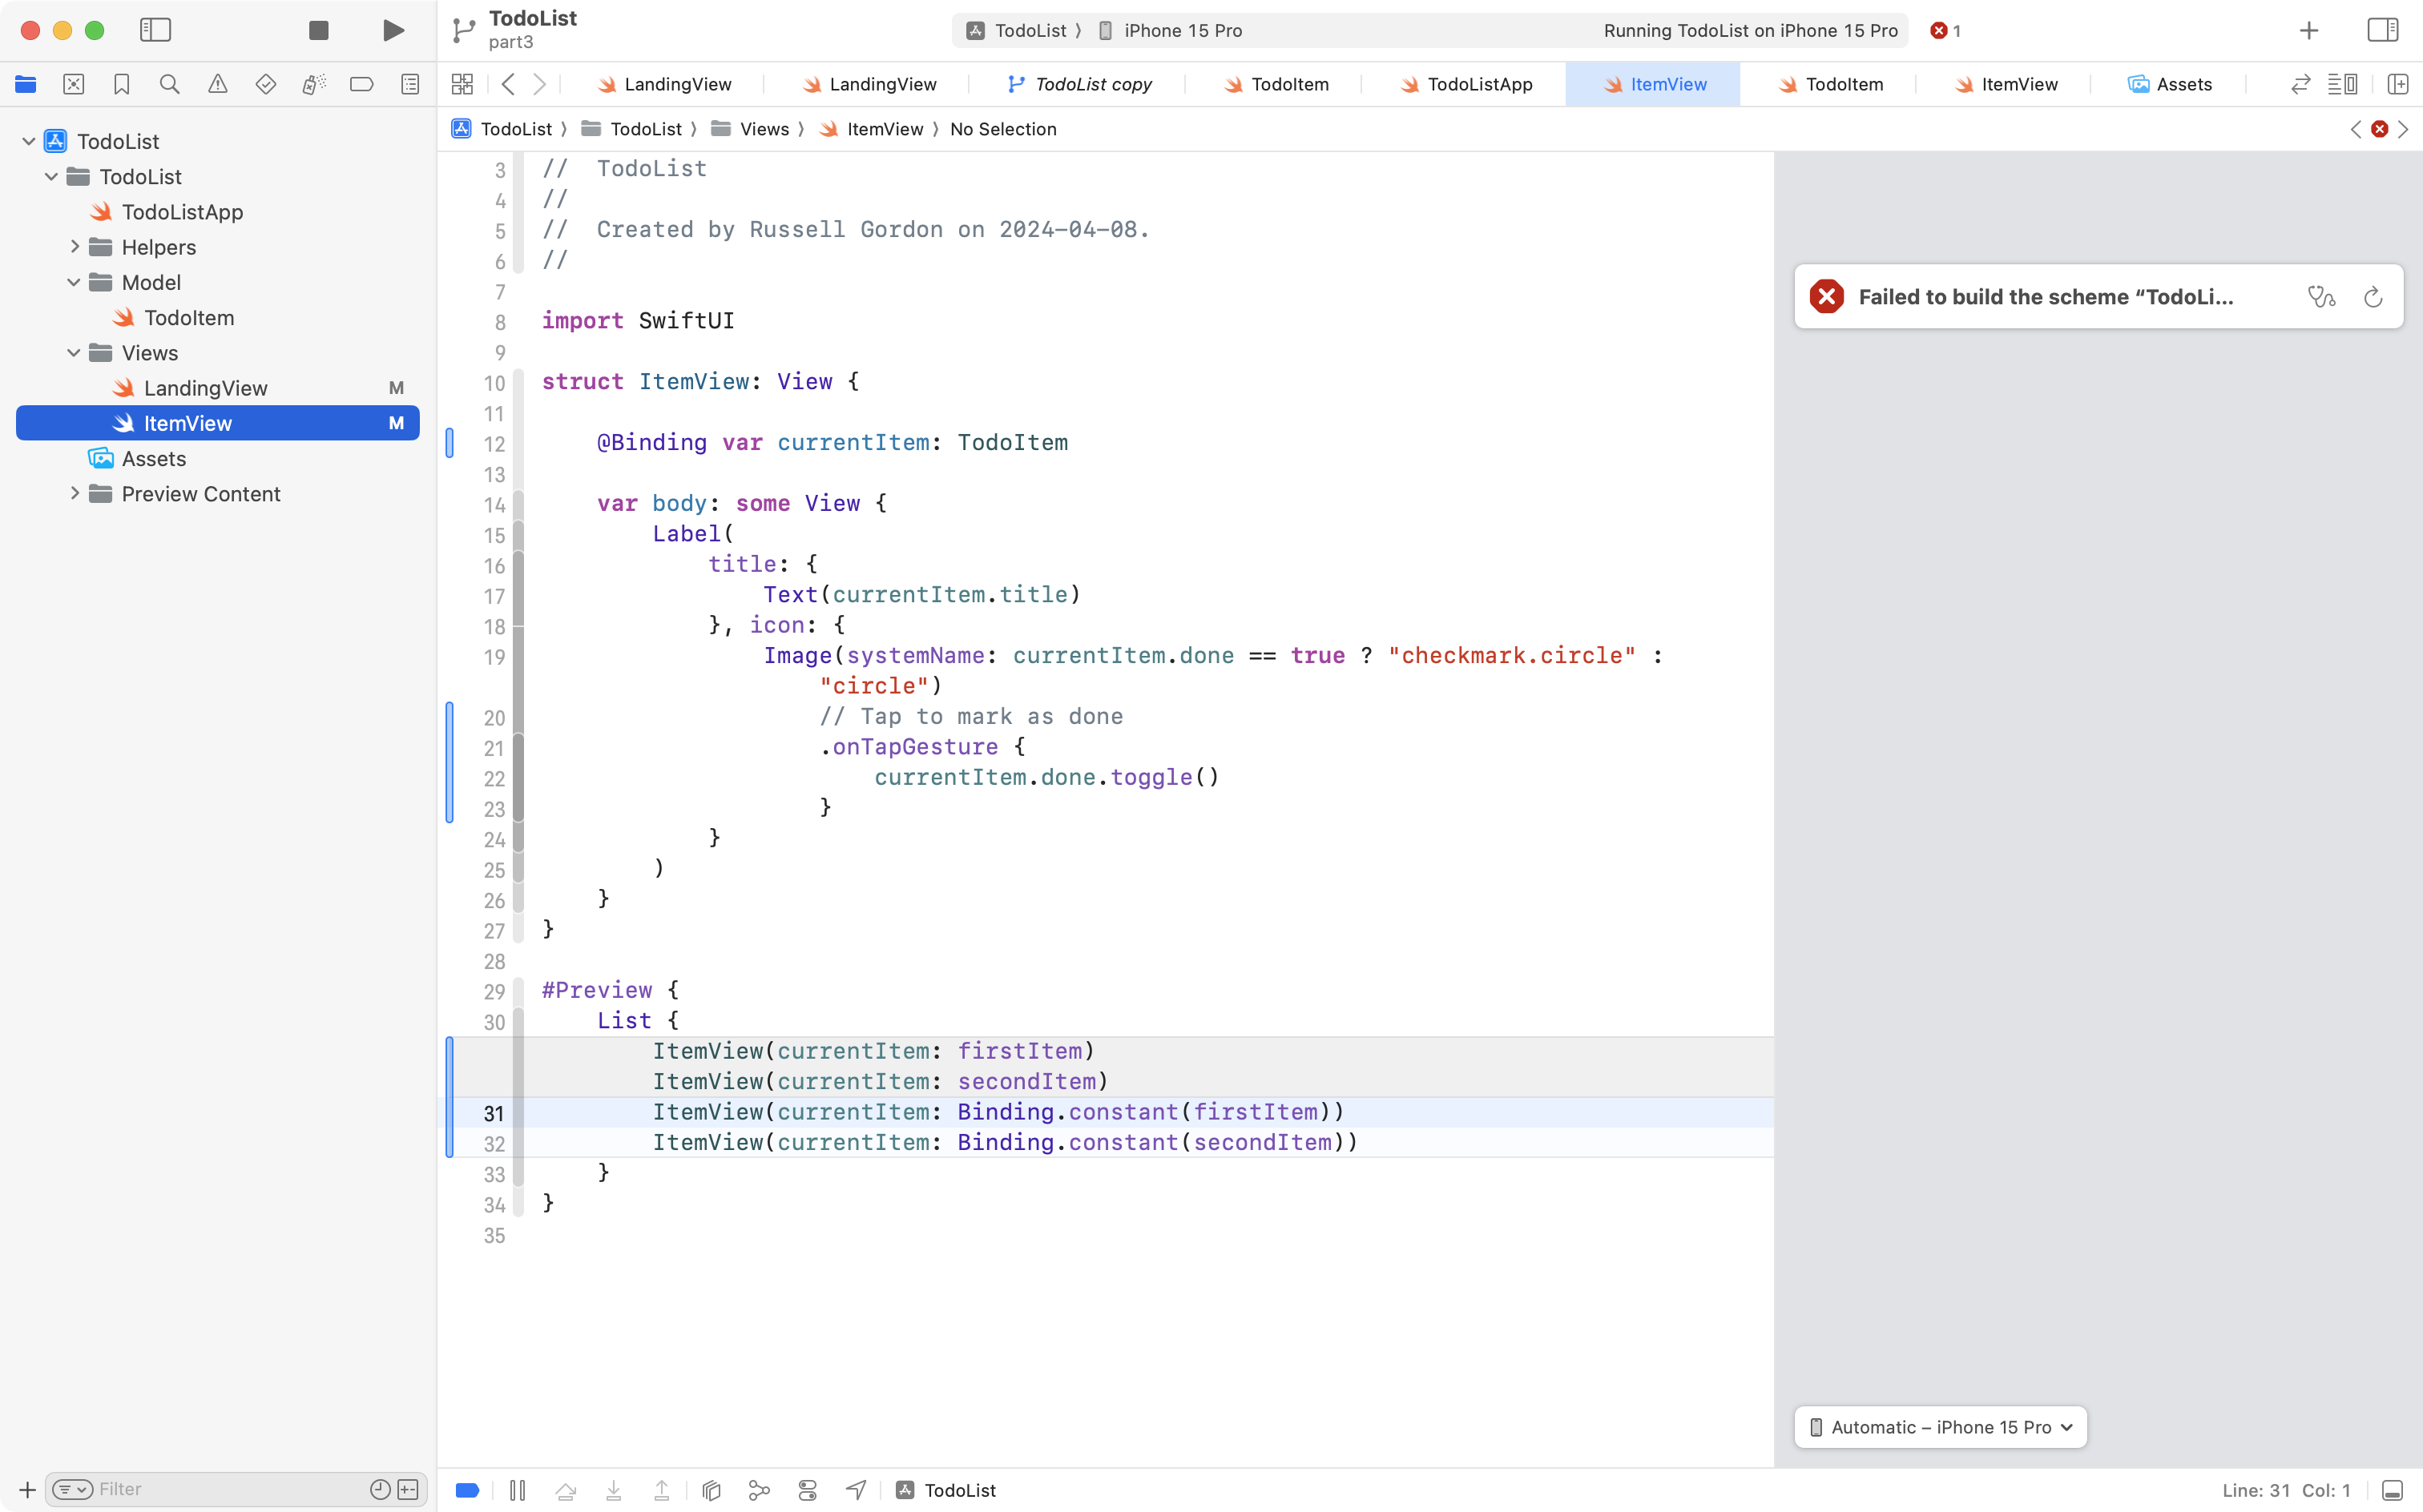The width and height of the screenshot is (2423, 1512).
Task: Click the Debug Memory Graph icon
Action: pyautogui.click(x=710, y=1490)
